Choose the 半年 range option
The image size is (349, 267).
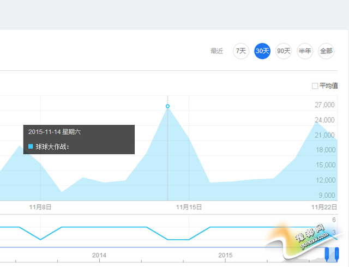click(x=305, y=51)
